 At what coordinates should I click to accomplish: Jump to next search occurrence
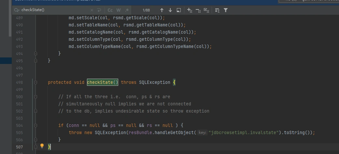(x=170, y=10)
